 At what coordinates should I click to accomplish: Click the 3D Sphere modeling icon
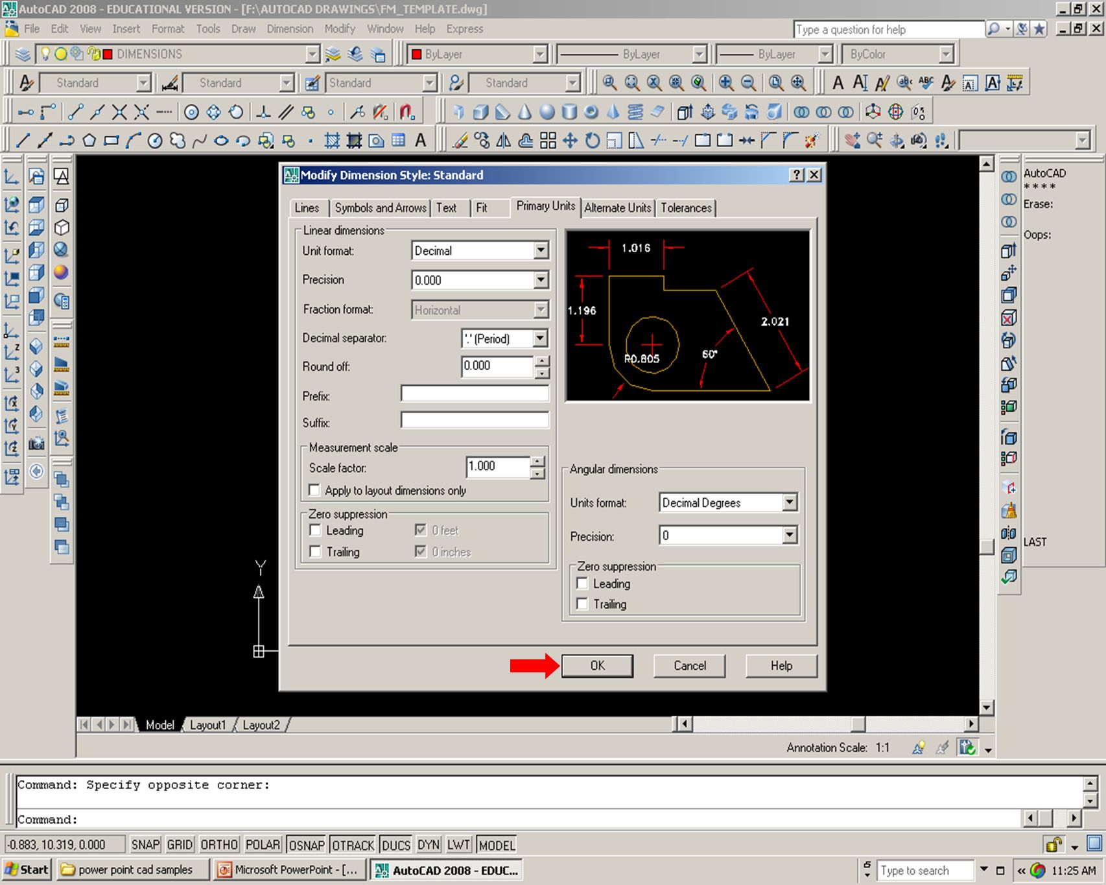pyautogui.click(x=547, y=112)
